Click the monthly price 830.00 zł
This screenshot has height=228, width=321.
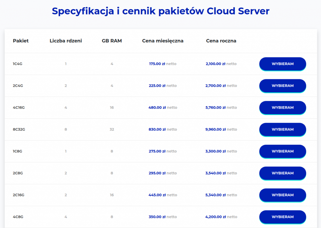(157, 129)
